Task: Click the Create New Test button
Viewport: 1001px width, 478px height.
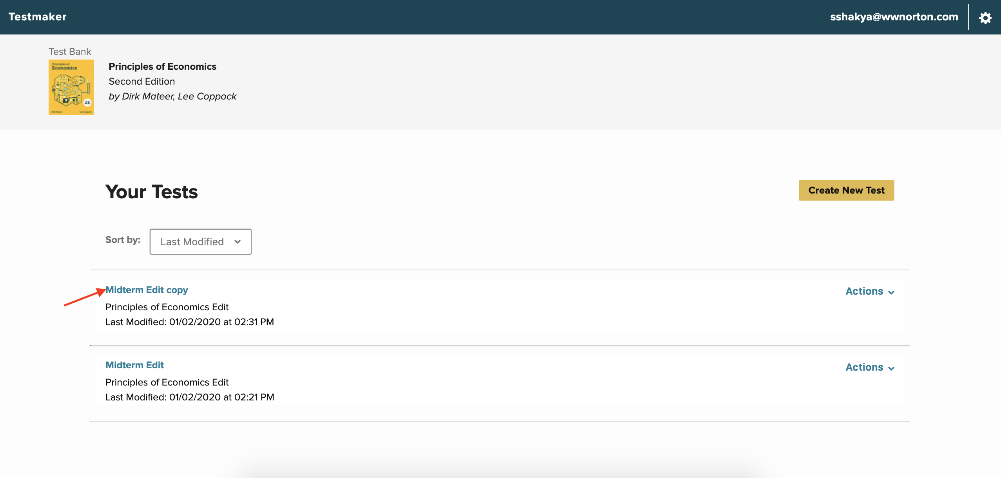Action: (x=846, y=190)
